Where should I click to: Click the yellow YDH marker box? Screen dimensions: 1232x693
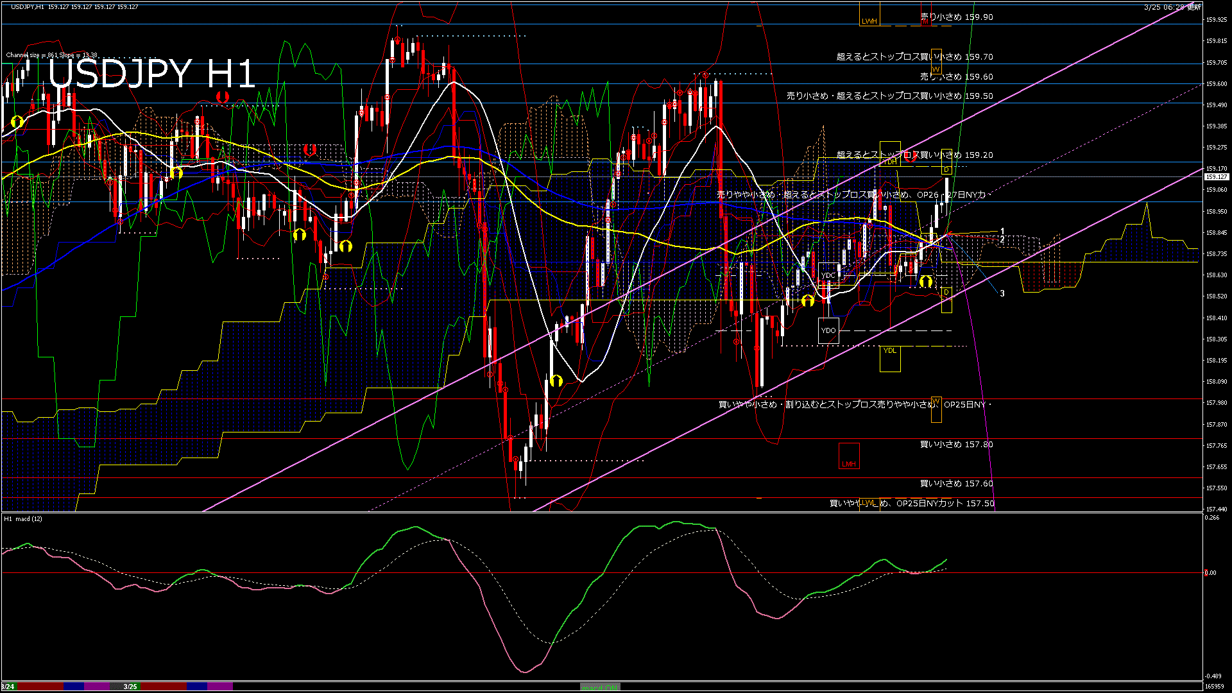[x=889, y=155]
